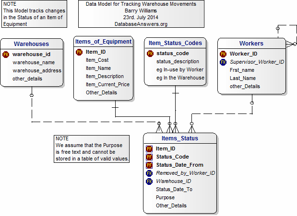Click the Barry Williams author name

141,11
